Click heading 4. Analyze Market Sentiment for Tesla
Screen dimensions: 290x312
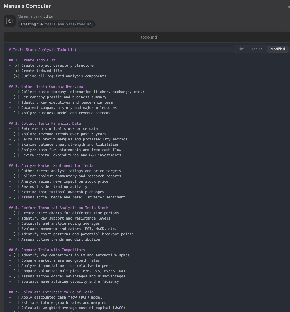[51, 166]
